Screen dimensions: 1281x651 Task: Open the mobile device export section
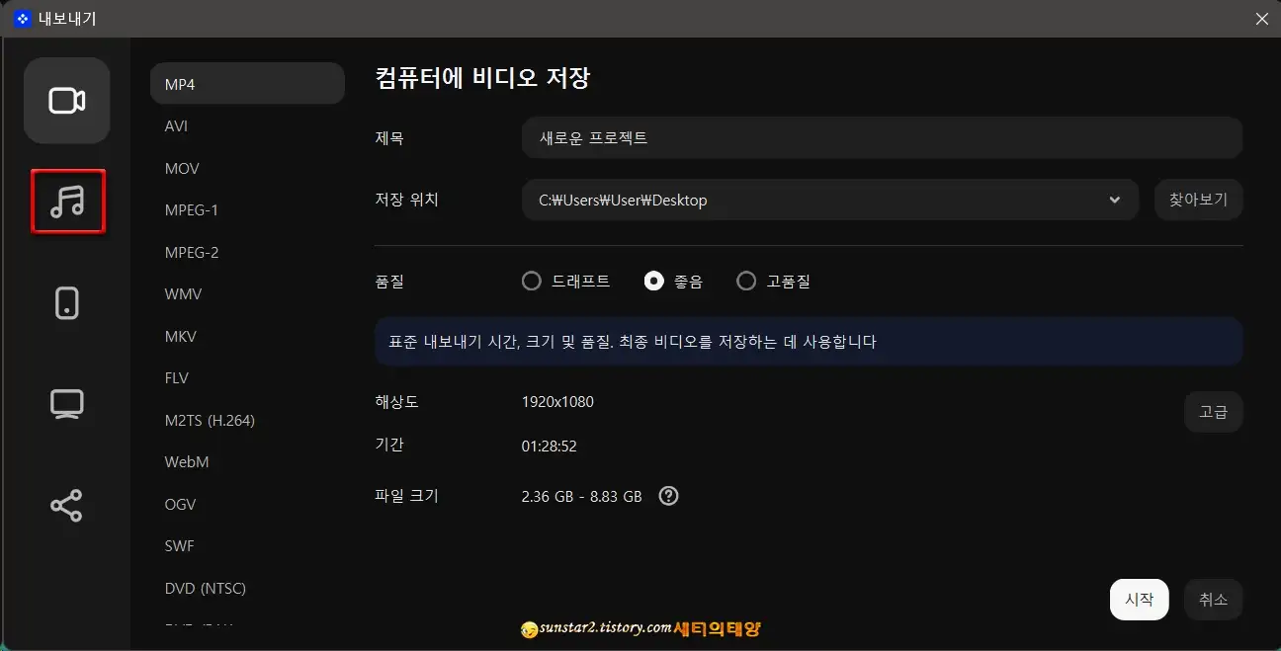(66, 302)
